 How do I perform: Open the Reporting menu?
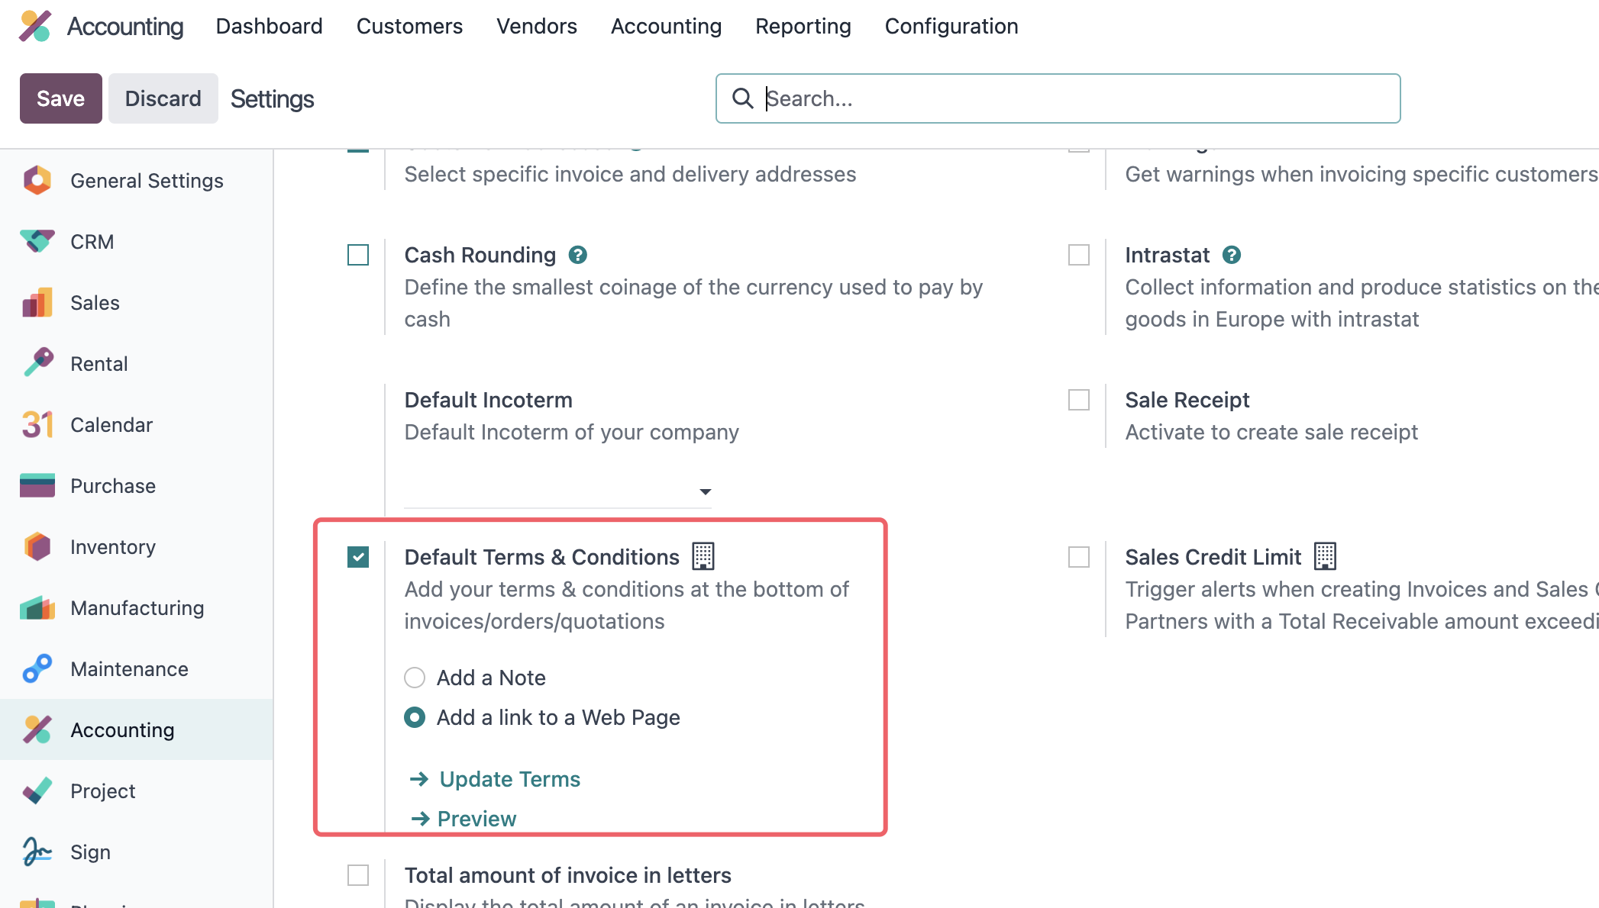pyautogui.click(x=803, y=26)
